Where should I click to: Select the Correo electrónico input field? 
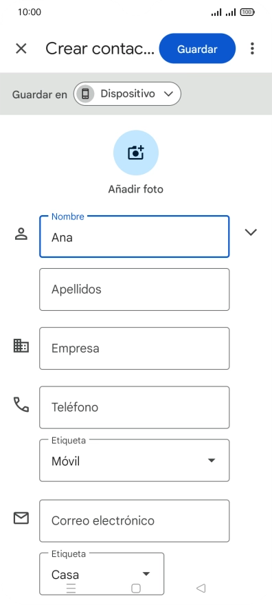[x=135, y=521]
